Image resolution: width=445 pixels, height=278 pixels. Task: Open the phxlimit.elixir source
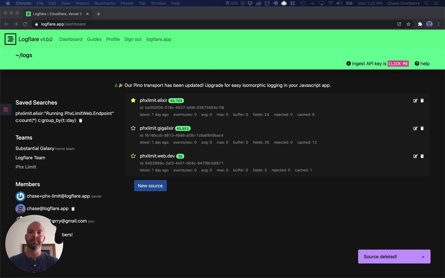point(153,100)
